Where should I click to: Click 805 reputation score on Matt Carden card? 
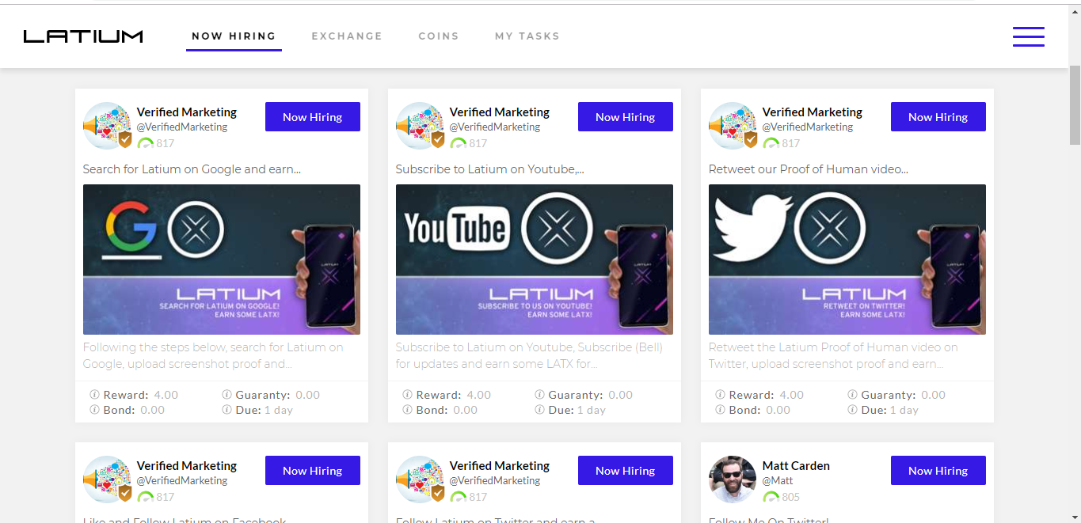pos(790,497)
